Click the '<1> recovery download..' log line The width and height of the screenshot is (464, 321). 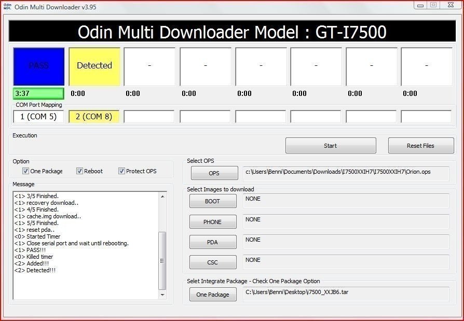(47, 203)
